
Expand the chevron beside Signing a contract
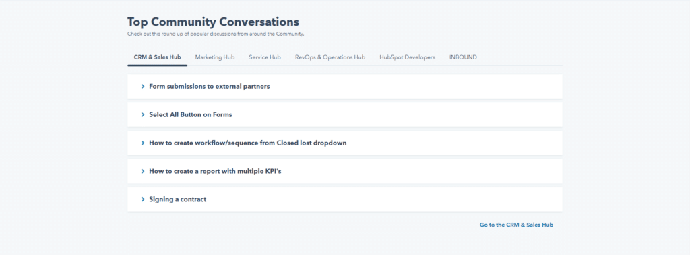tap(143, 199)
